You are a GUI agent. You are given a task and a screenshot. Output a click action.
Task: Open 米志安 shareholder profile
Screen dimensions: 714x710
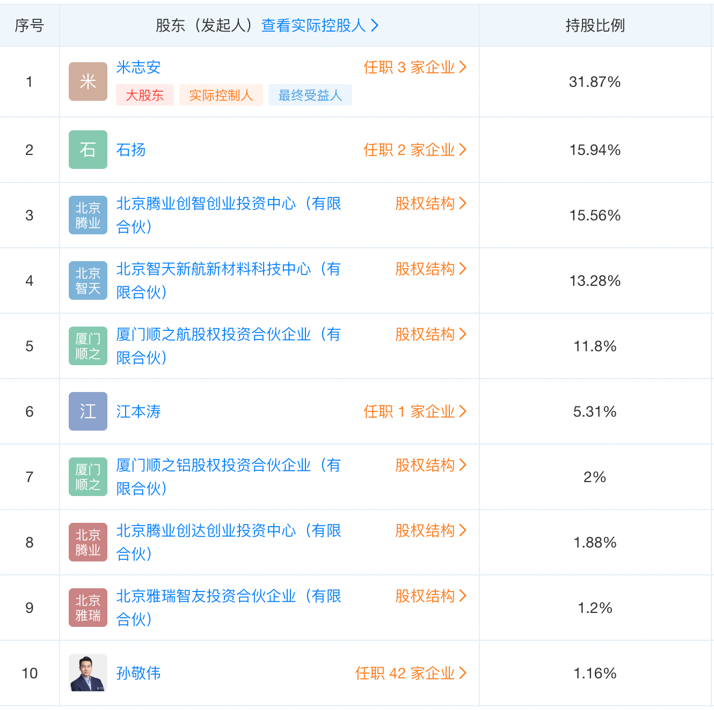(x=139, y=68)
